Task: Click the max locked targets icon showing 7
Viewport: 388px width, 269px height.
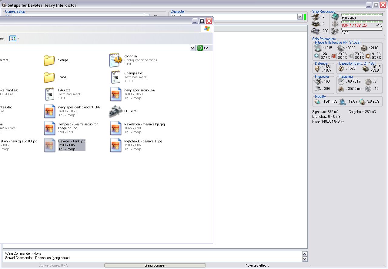Action: tap(368, 81)
